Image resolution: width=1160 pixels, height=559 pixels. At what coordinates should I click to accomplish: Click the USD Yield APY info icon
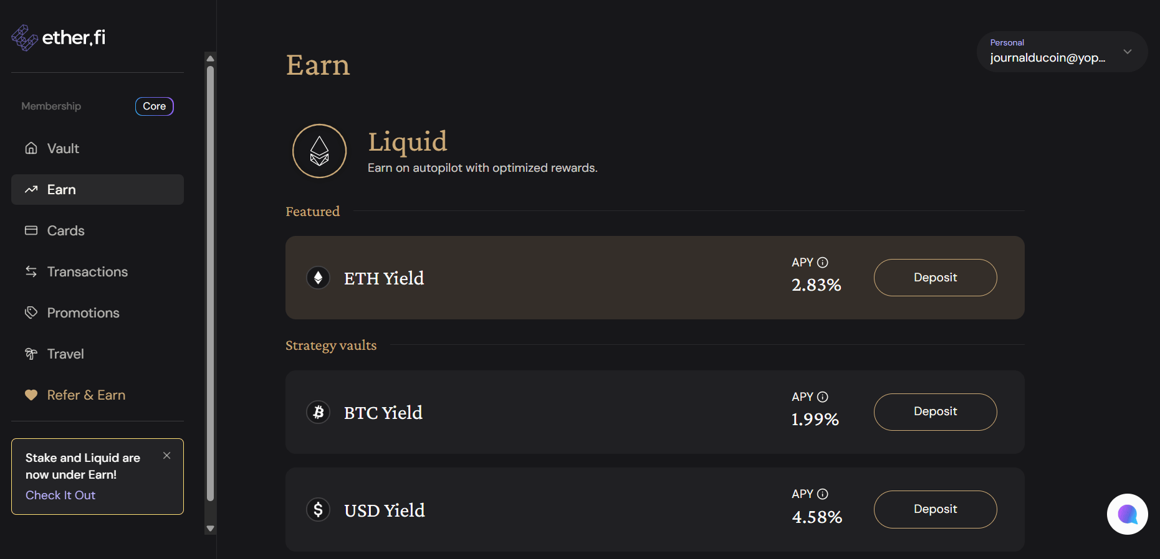point(823,494)
